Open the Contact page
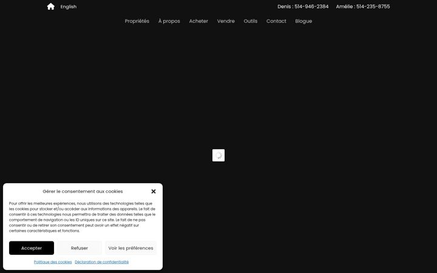The width and height of the screenshot is (437, 273). [x=276, y=21]
